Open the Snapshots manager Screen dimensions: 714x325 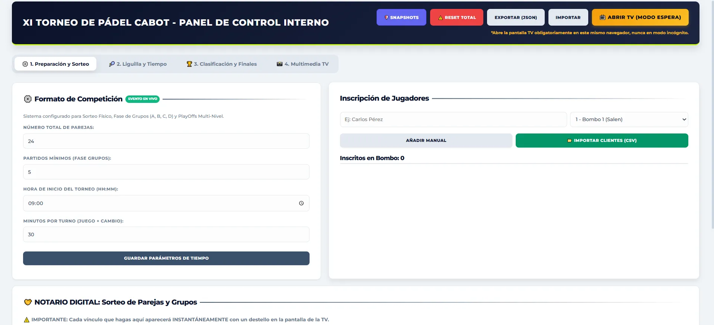coord(401,17)
